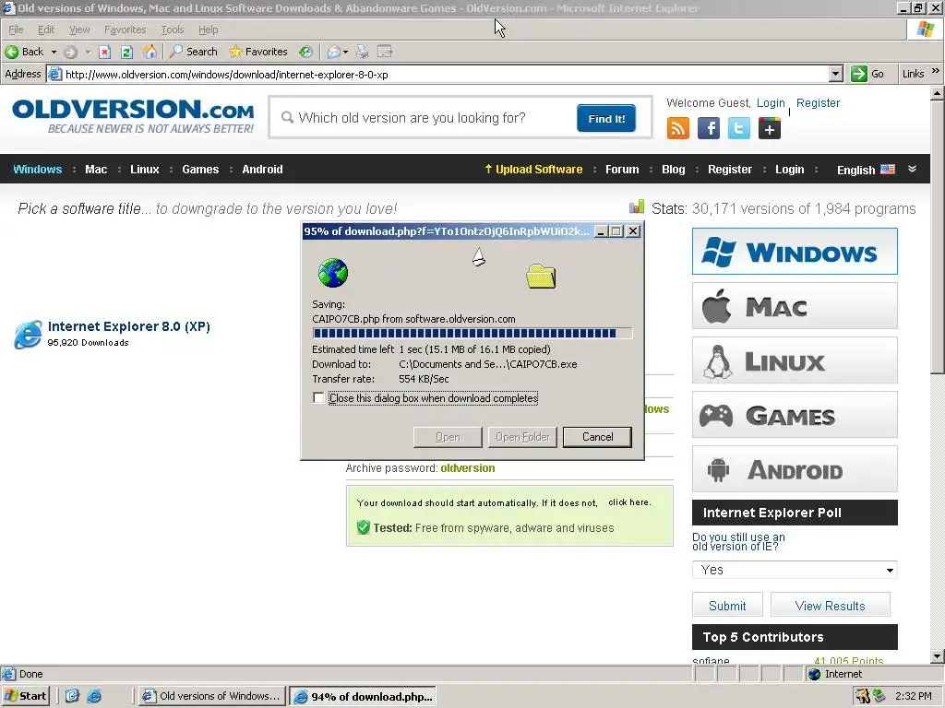Click the Show Desktop quick launch icon
The width and height of the screenshot is (945, 708).
coord(72,696)
